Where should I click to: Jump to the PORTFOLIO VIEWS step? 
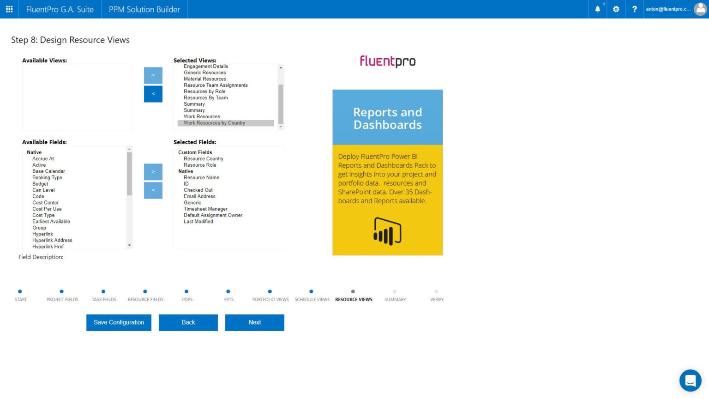click(x=270, y=296)
